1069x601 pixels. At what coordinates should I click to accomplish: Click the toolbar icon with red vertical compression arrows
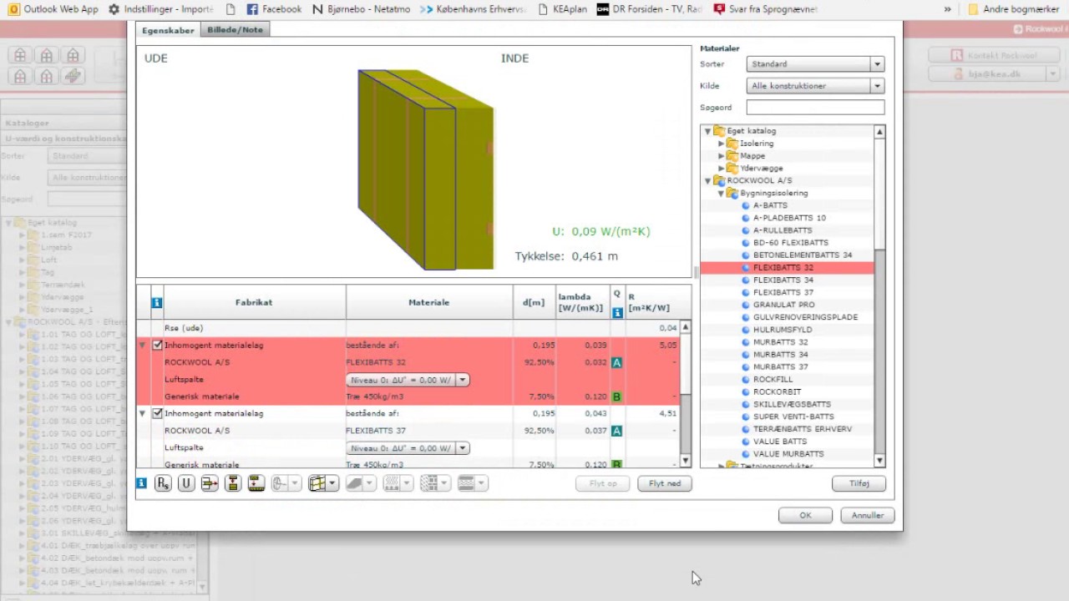point(233,483)
